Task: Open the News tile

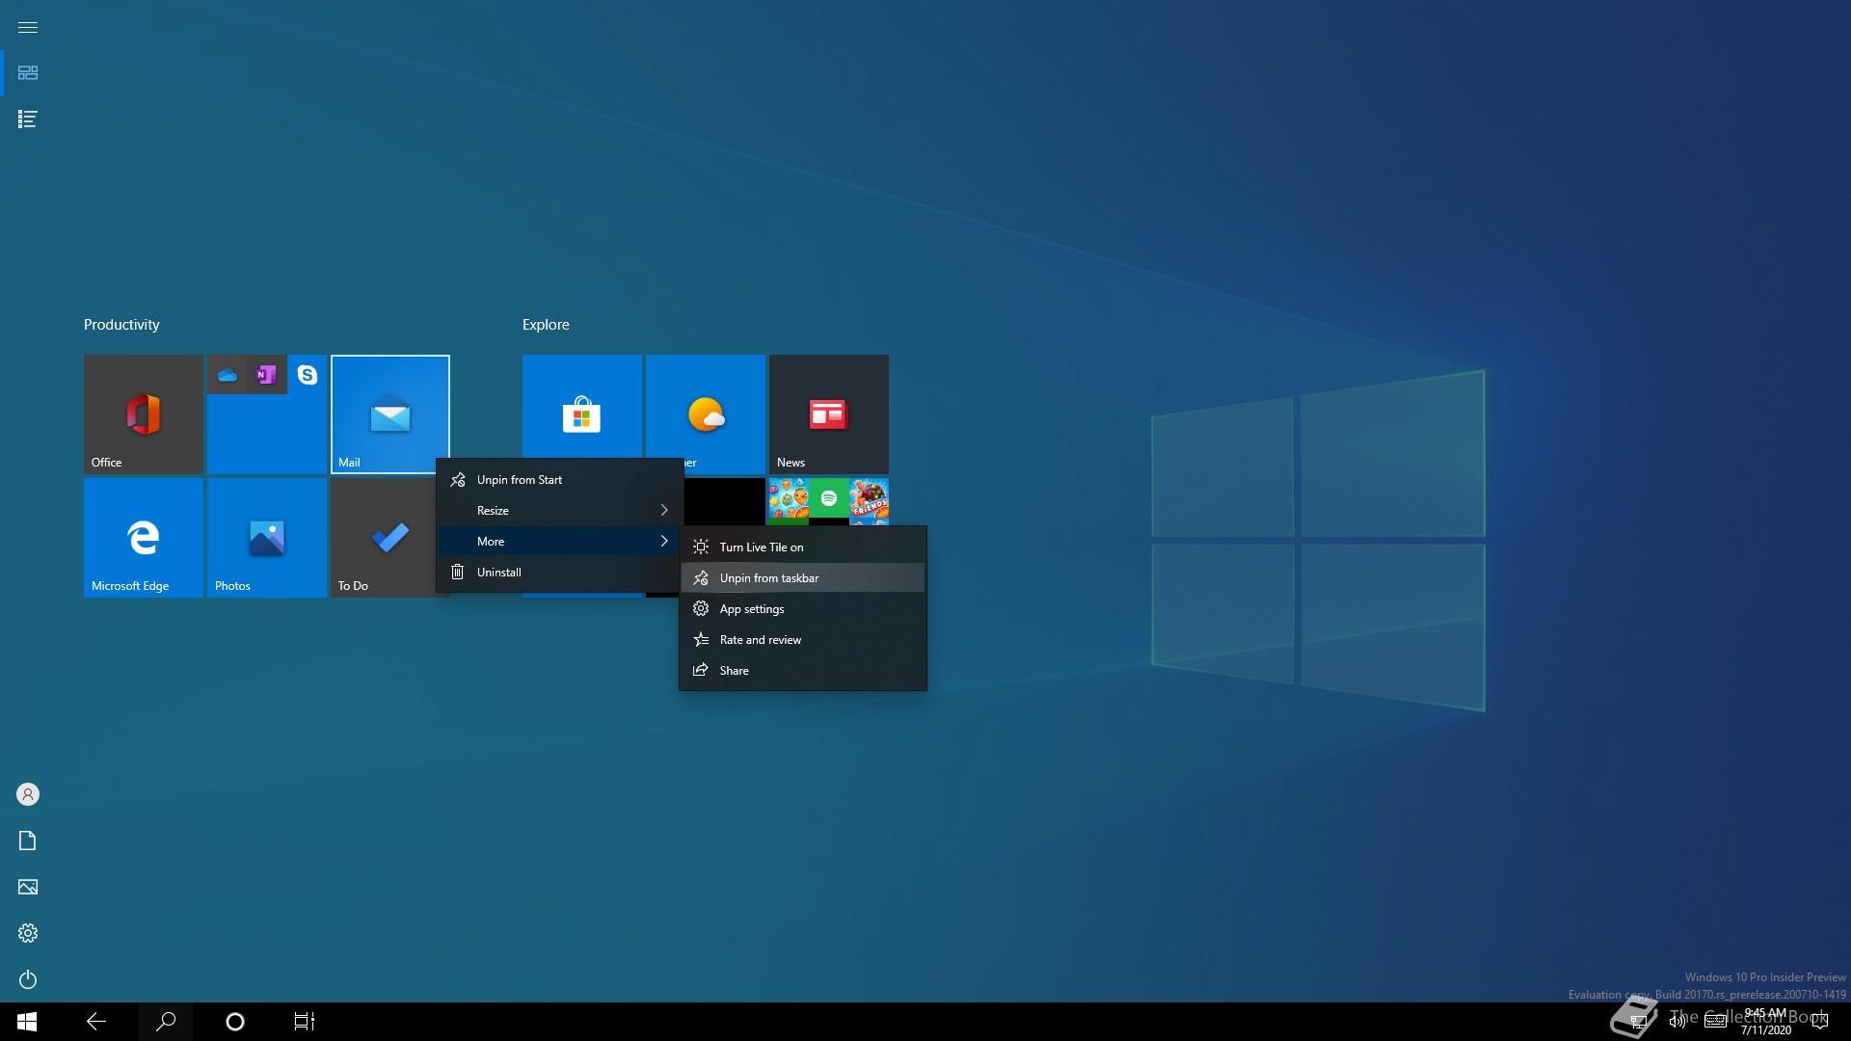Action: (x=829, y=414)
